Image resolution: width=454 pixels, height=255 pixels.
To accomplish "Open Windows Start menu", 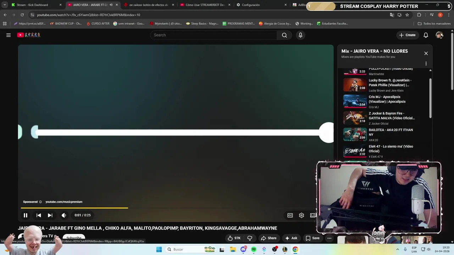I will tap(159, 249).
